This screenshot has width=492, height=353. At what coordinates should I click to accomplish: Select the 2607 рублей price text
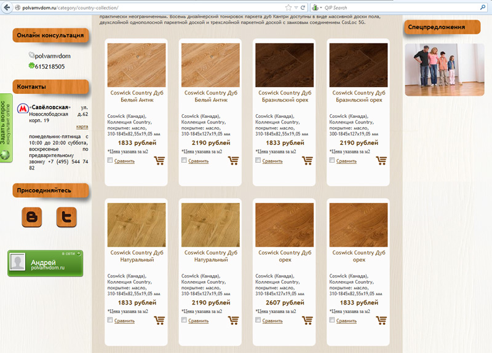[x=285, y=303]
